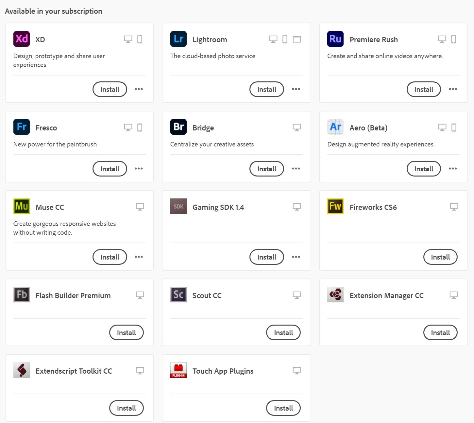474x423 pixels.
Task: Install Gaming SDK 1.4
Action: tap(267, 257)
